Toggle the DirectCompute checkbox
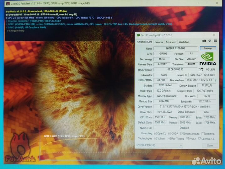Screen dimensions: 225x169 pos(182,134)
